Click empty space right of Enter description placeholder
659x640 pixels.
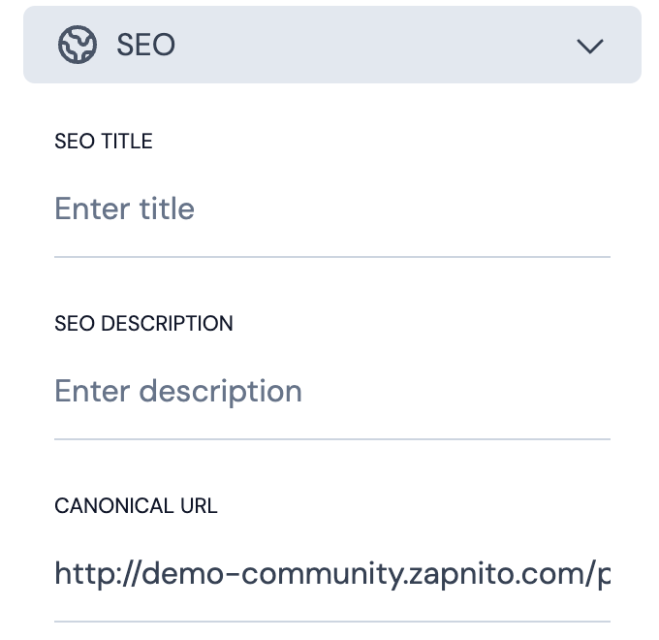455,391
